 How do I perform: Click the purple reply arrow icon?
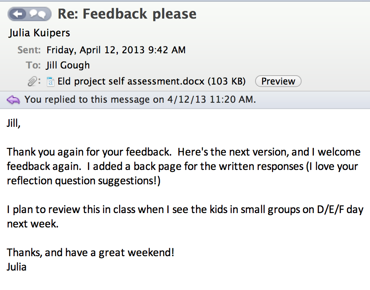(14, 100)
